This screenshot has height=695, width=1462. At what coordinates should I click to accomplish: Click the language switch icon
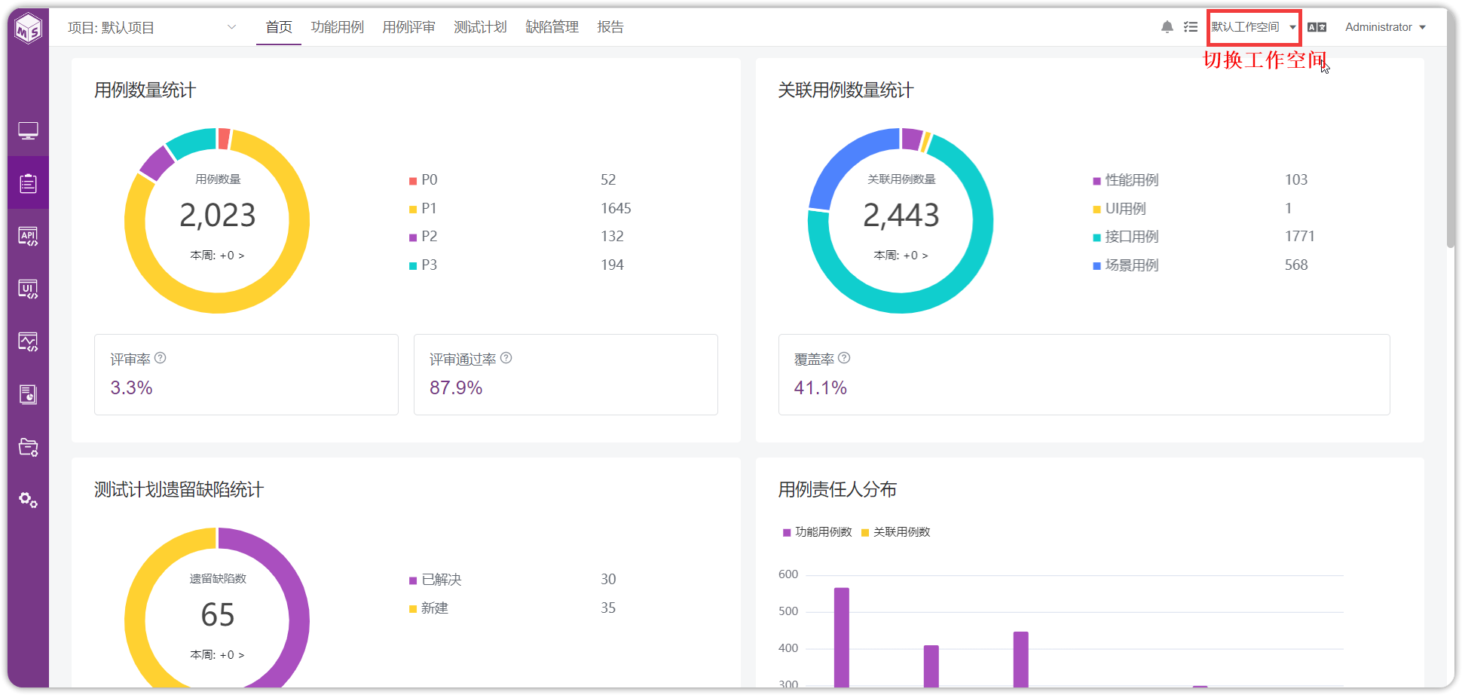click(x=1317, y=27)
